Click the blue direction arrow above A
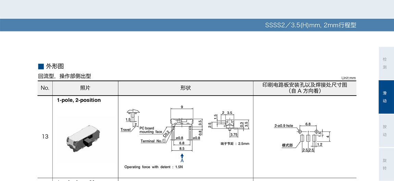Image resolution: width=394 pixels, height=181 pixels. [x=182, y=156]
